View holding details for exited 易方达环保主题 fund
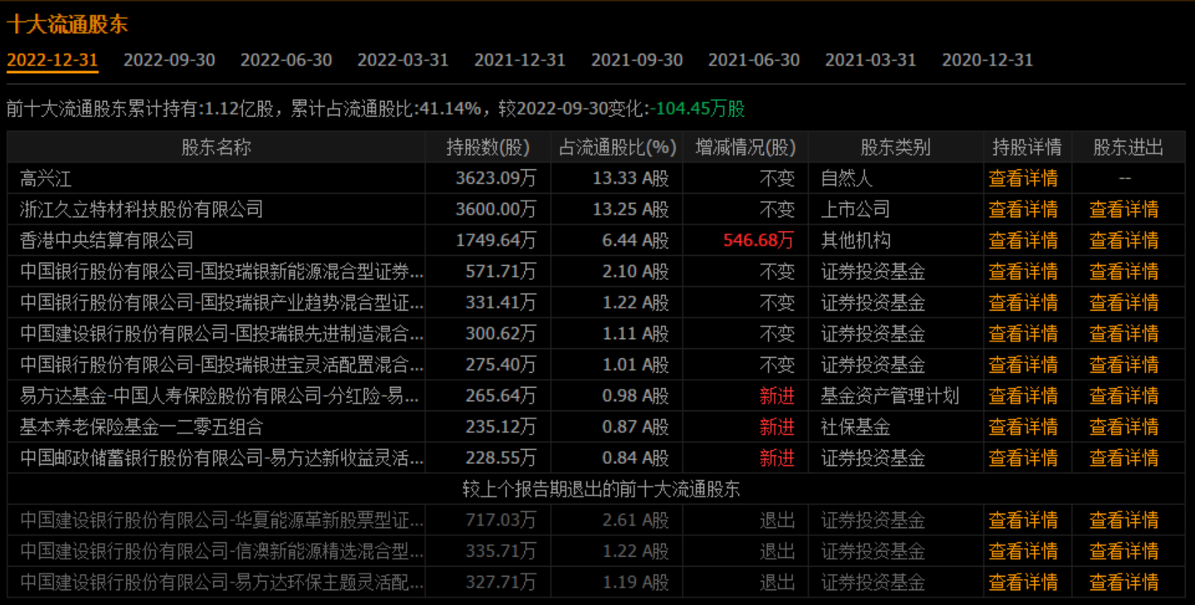The image size is (1195, 605). 1023,583
